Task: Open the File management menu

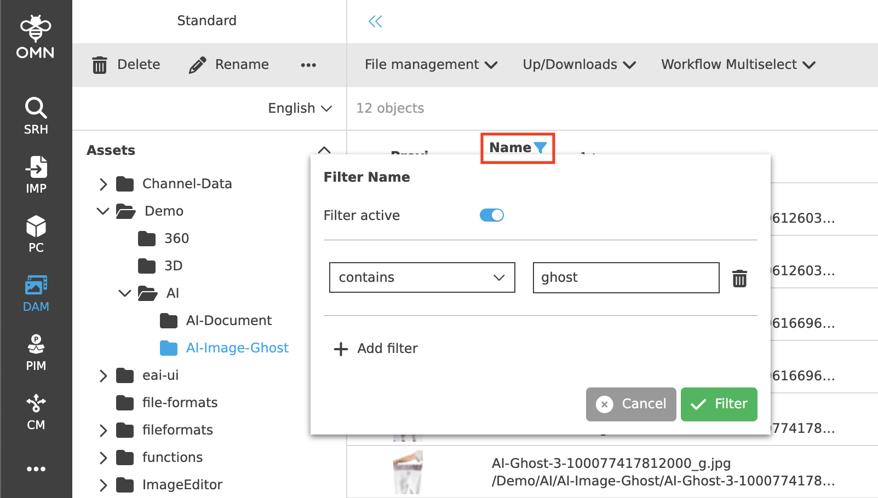Action: pos(430,65)
